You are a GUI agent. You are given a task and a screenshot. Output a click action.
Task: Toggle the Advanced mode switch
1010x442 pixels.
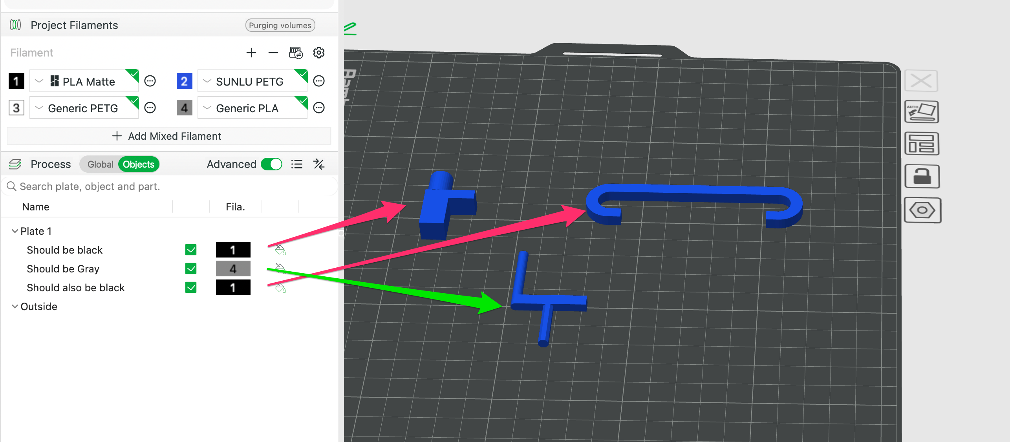pyautogui.click(x=272, y=164)
